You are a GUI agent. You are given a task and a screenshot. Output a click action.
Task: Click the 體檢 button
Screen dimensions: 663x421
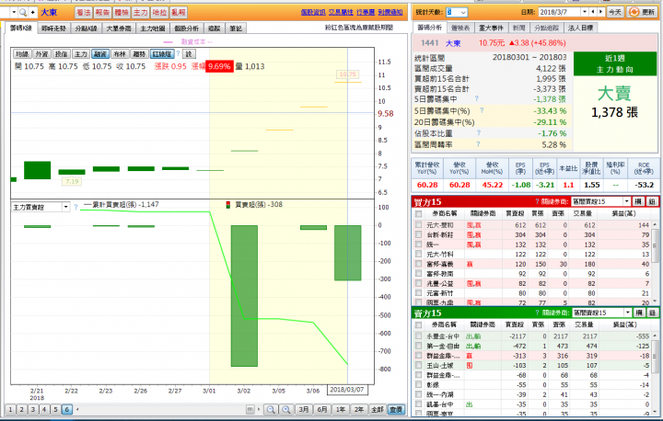click(x=122, y=13)
